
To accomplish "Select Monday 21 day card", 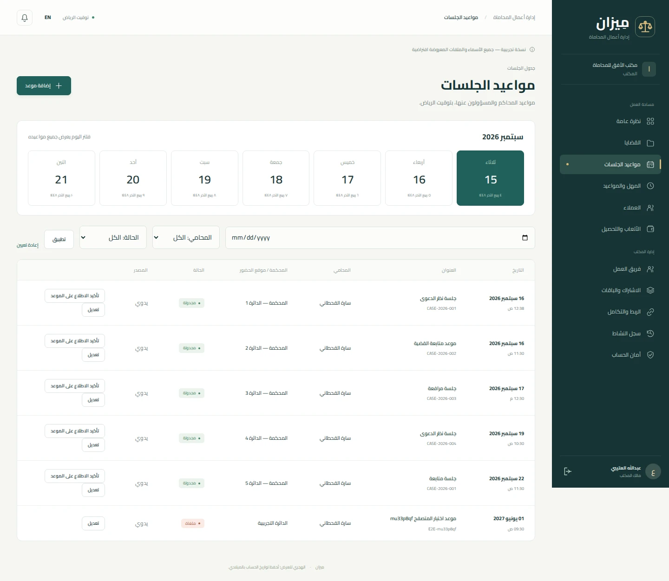I will [61, 178].
